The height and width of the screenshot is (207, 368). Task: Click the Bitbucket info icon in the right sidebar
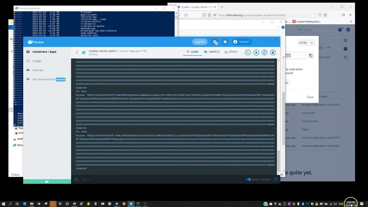tap(346, 49)
